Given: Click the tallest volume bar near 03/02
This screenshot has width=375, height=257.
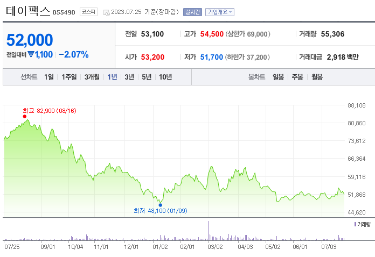Looking at the screenshot, I should (x=209, y=231).
